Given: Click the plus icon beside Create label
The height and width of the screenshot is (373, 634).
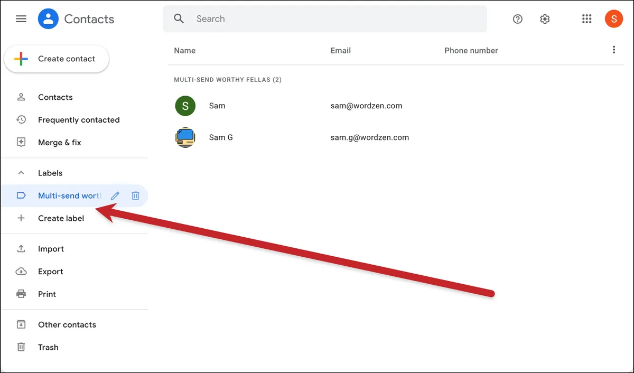Looking at the screenshot, I should point(21,218).
